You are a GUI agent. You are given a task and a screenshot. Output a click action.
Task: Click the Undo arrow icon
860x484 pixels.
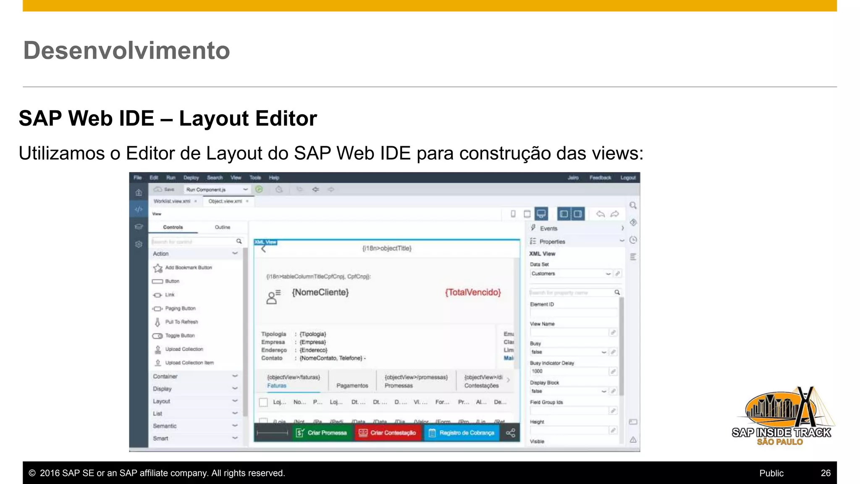(600, 214)
